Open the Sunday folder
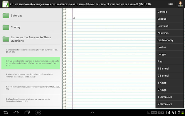This screenshot has height=116, width=185. [x=31, y=27]
